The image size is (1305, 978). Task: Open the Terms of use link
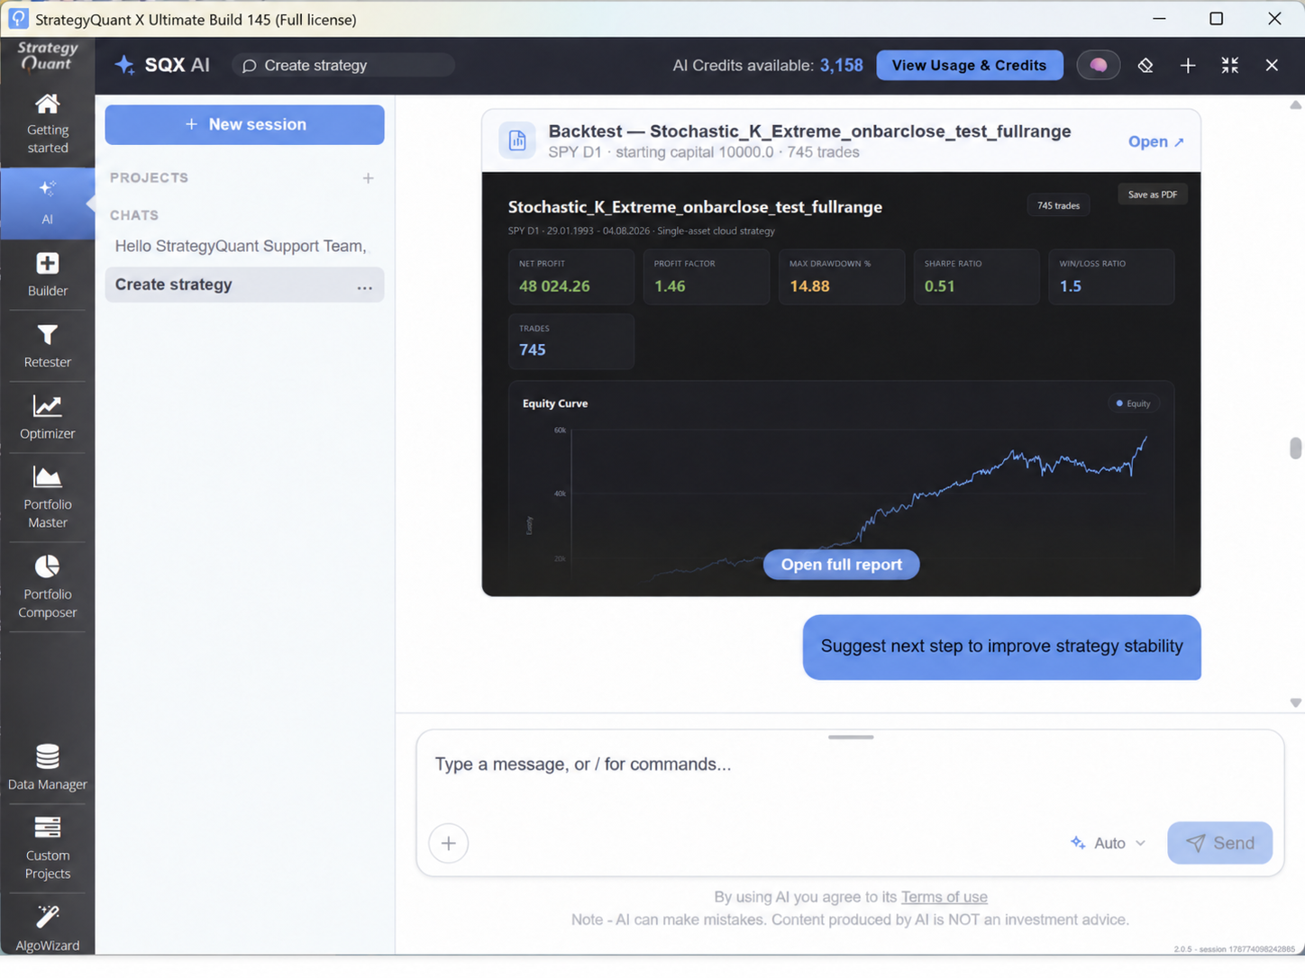944,897
